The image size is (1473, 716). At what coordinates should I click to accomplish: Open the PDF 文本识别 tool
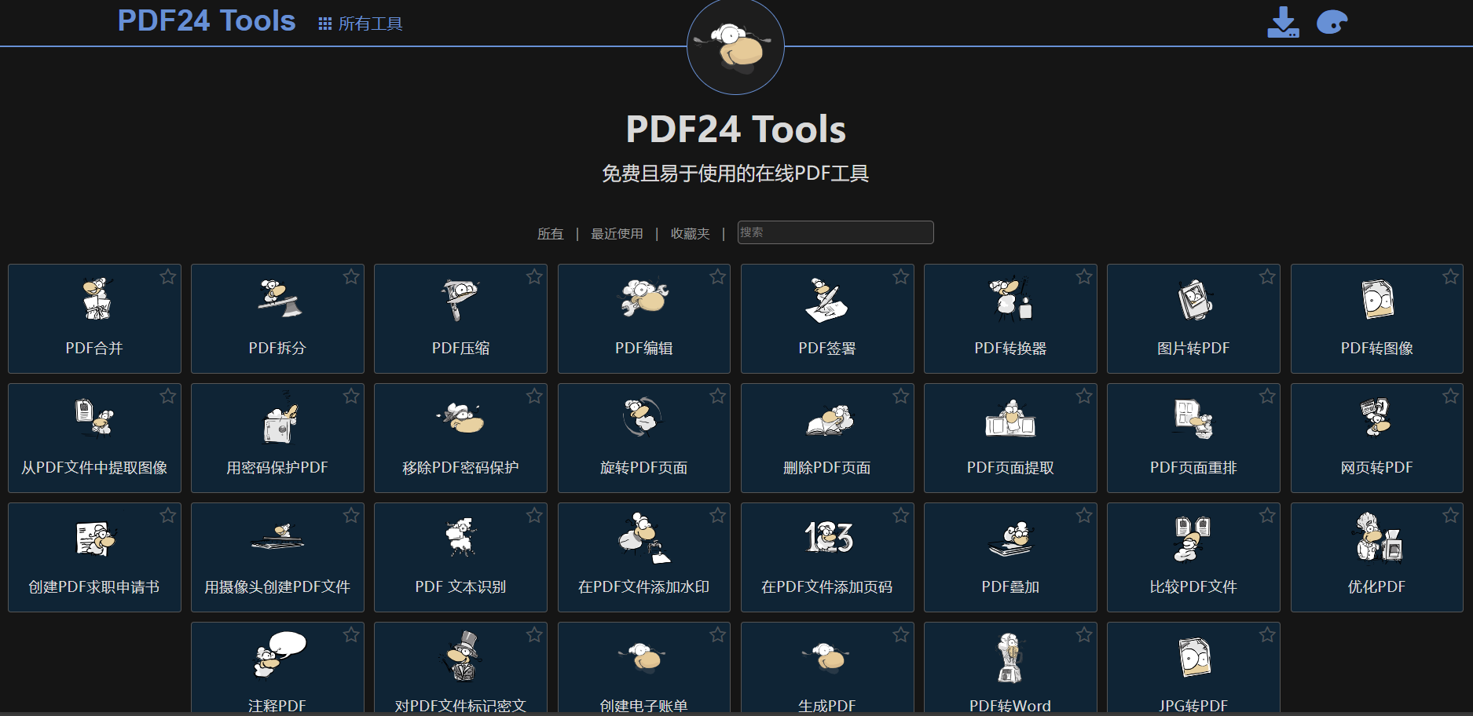click(460, 557)
